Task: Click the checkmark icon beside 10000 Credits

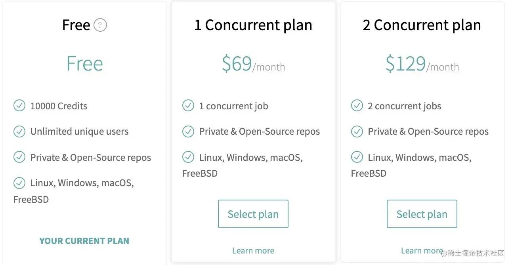Action: [x=19, y=106]
